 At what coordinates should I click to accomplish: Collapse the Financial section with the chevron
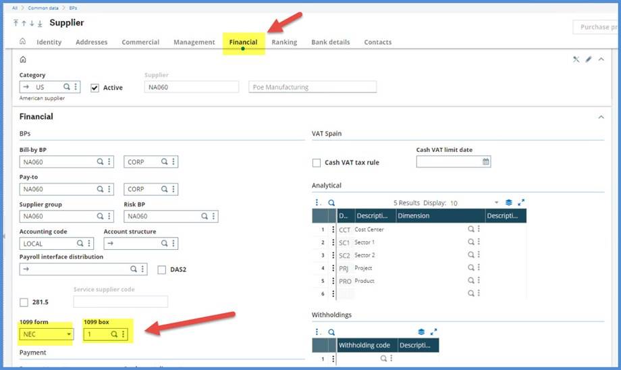tap(601, 117)
